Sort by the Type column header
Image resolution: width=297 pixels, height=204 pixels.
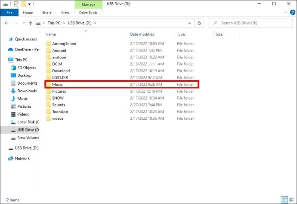click(181, 34)
